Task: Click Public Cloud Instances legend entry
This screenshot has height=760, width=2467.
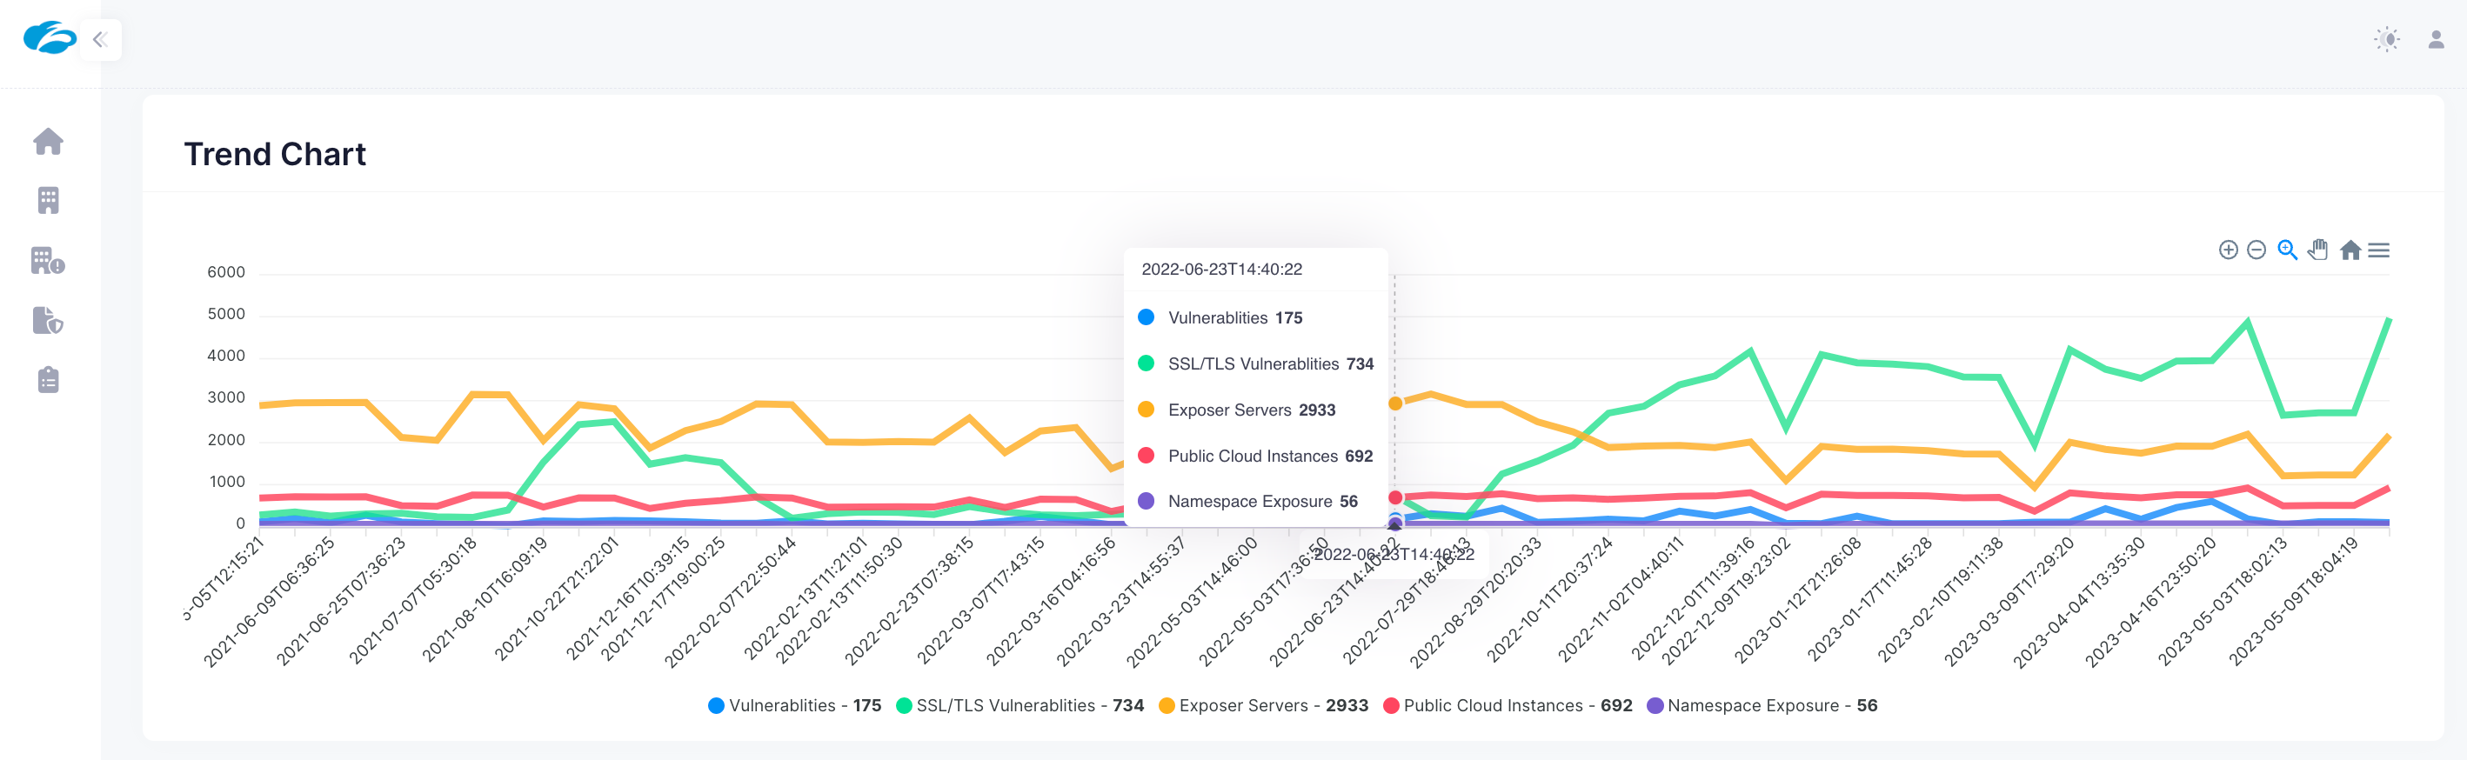Action: click(x=1508, y=705)
